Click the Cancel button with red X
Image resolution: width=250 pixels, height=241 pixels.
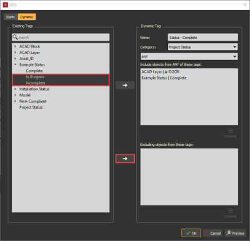coord(212,233)
